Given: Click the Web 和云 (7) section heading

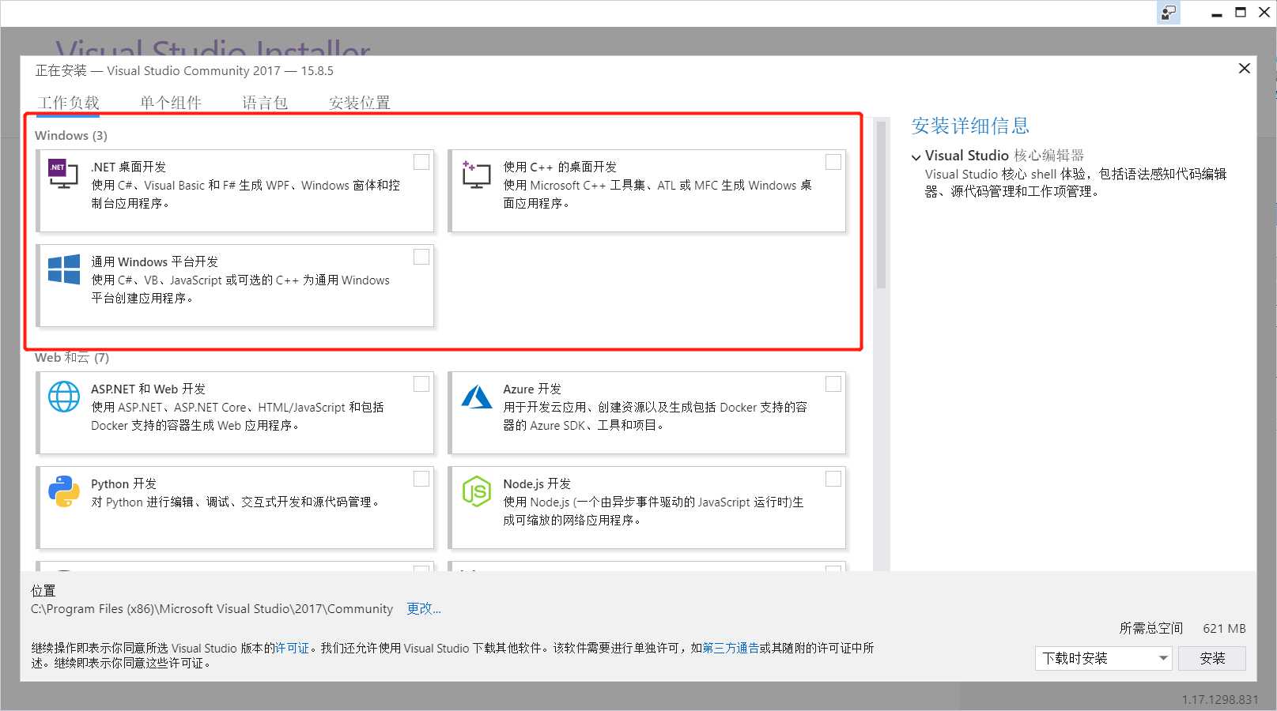Looking at the screenshot, I should coord(72,357).
